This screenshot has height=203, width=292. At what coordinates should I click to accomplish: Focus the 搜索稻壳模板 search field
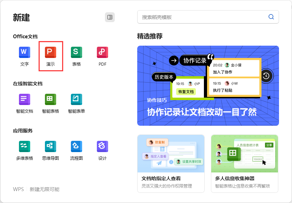coord(208,17)
